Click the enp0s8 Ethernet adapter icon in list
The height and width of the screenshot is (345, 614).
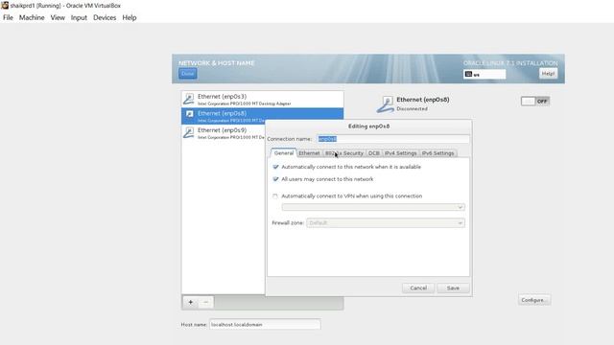[190, 114]
